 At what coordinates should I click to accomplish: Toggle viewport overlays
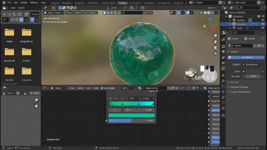188,13
